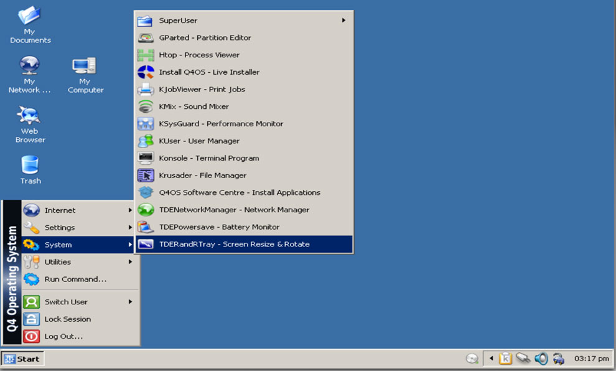Choose Log Out... text
This screenshot has width=616, height=371.
pyautogui.click(x=63, y=336)
